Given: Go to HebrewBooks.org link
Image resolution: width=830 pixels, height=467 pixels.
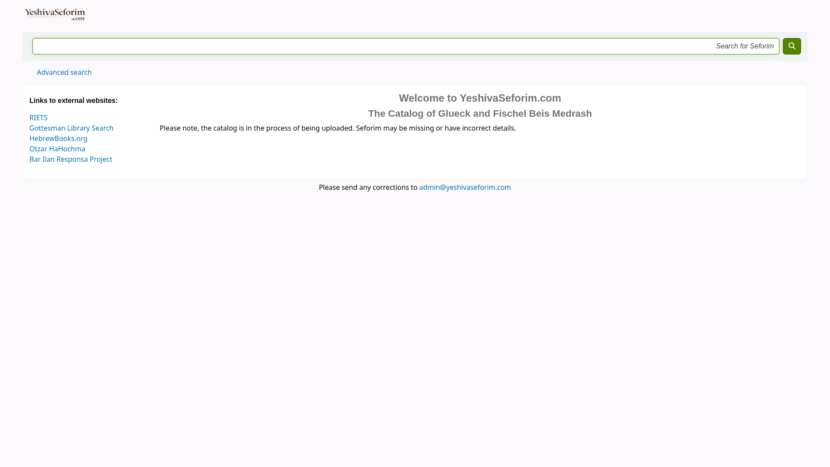Looking at the screenshot, I should (x=58, y=139).
